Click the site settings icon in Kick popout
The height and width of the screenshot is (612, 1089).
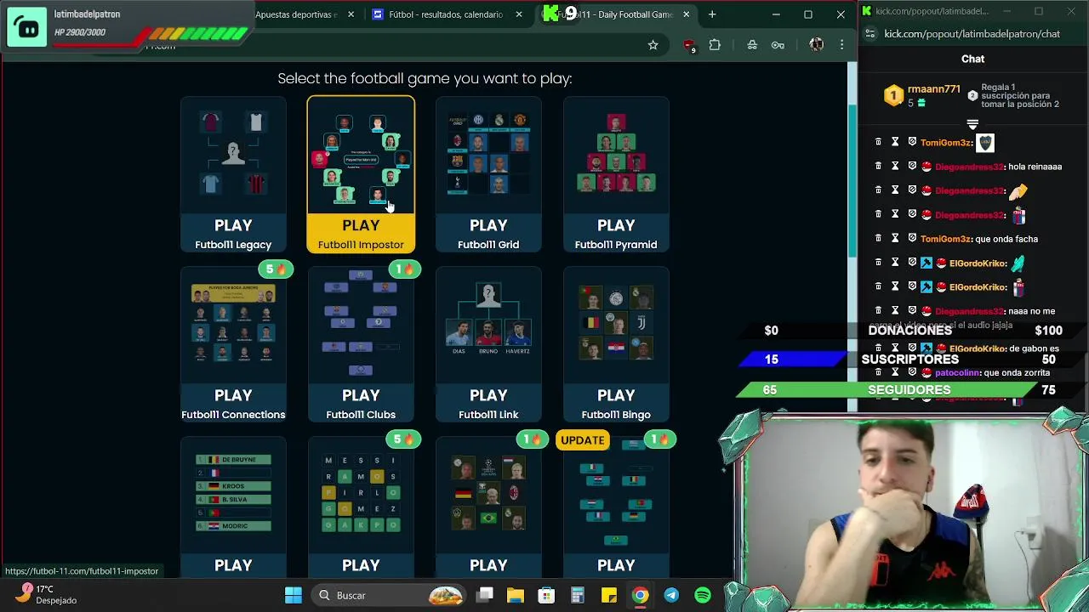(869, 34)
